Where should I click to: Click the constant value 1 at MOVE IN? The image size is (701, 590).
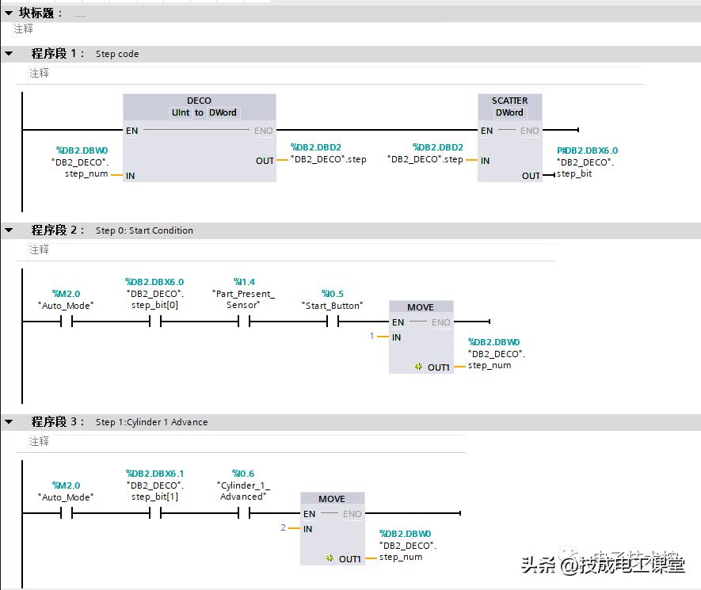pos(371,336)
